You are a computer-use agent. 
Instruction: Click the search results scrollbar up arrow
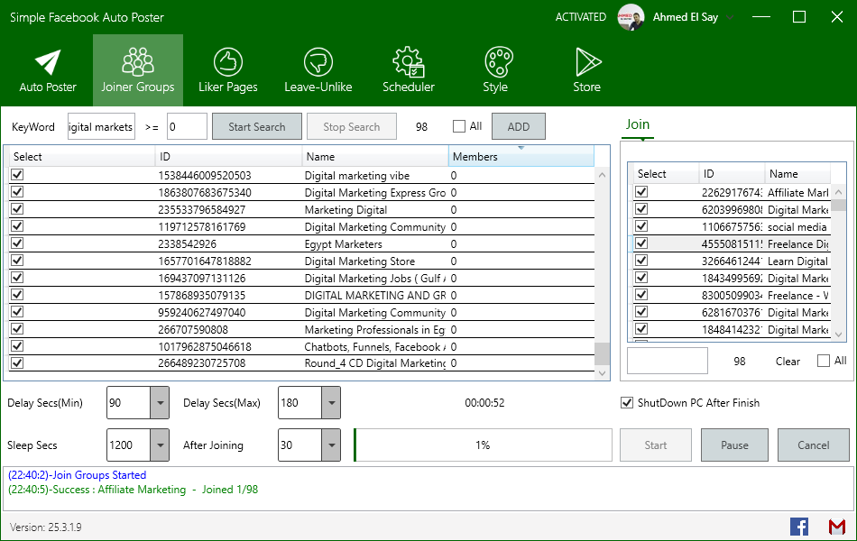[x=602, y=175]
